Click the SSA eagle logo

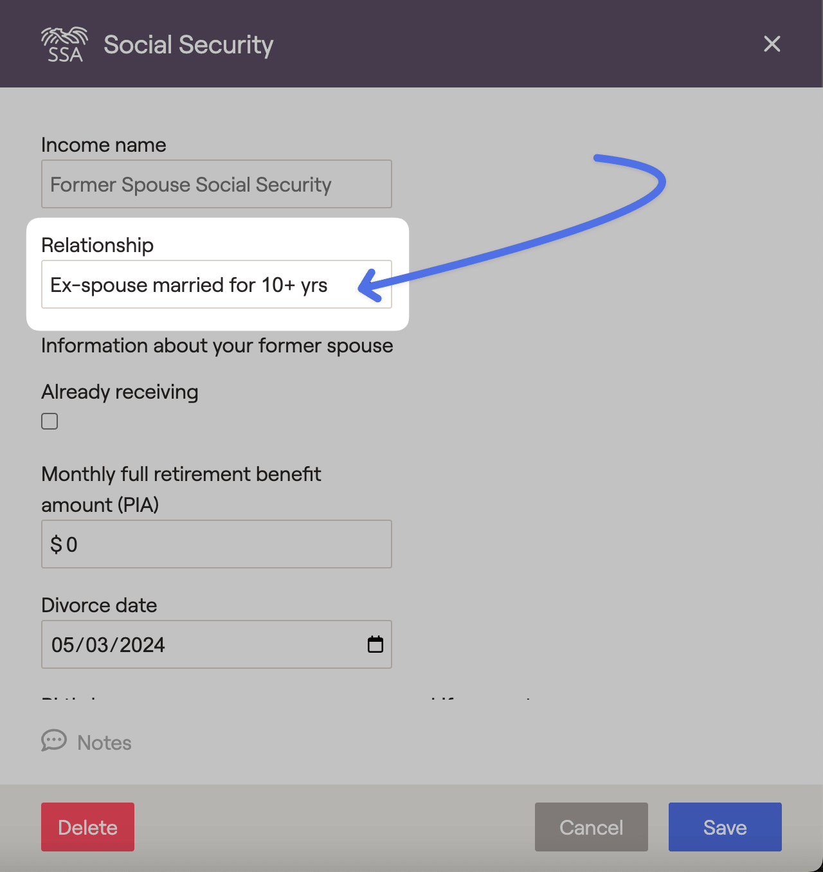click(64, 44)
